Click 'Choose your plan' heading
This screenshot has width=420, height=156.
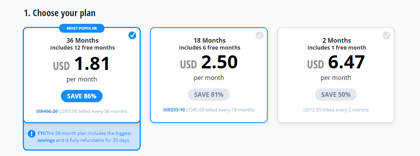point(59,13)
